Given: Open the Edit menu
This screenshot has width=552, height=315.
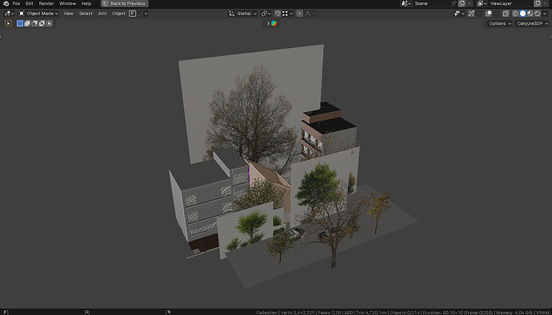Looking at the screenshot, I should (x=30, y=3).
